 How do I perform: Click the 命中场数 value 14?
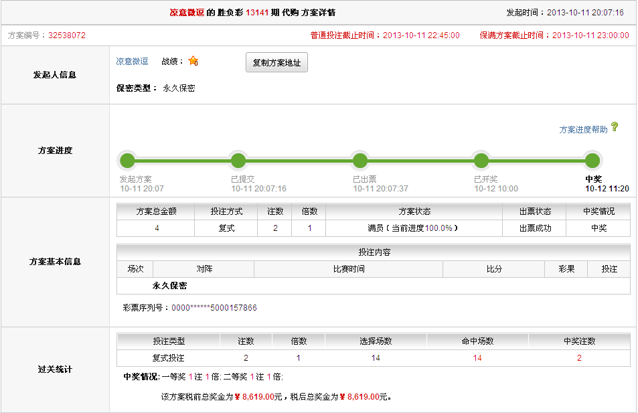477,358
